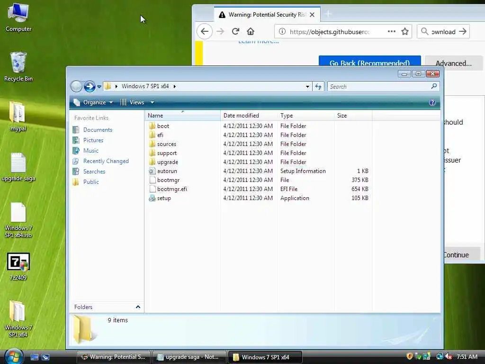
Task: Click breadcrumb arrow after Windows 7 SP1 x64
Action: tap(175, 86)
